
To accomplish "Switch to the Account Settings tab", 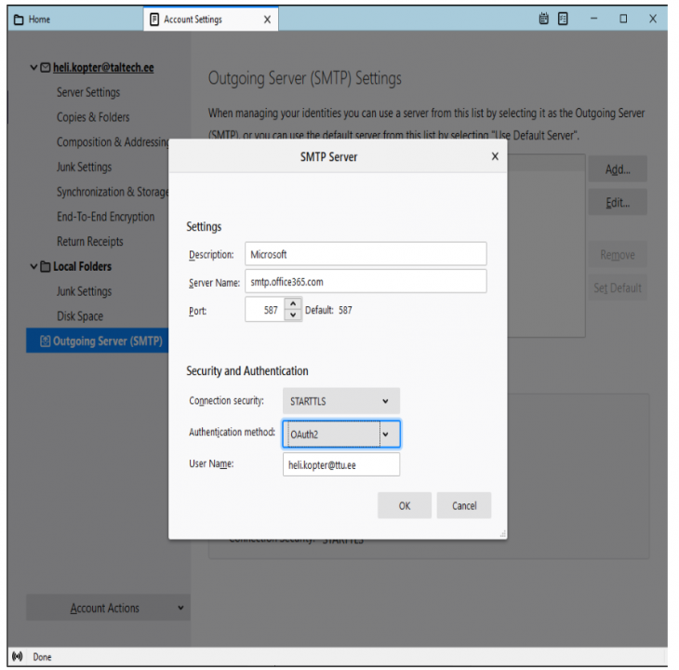I will 210,20.
